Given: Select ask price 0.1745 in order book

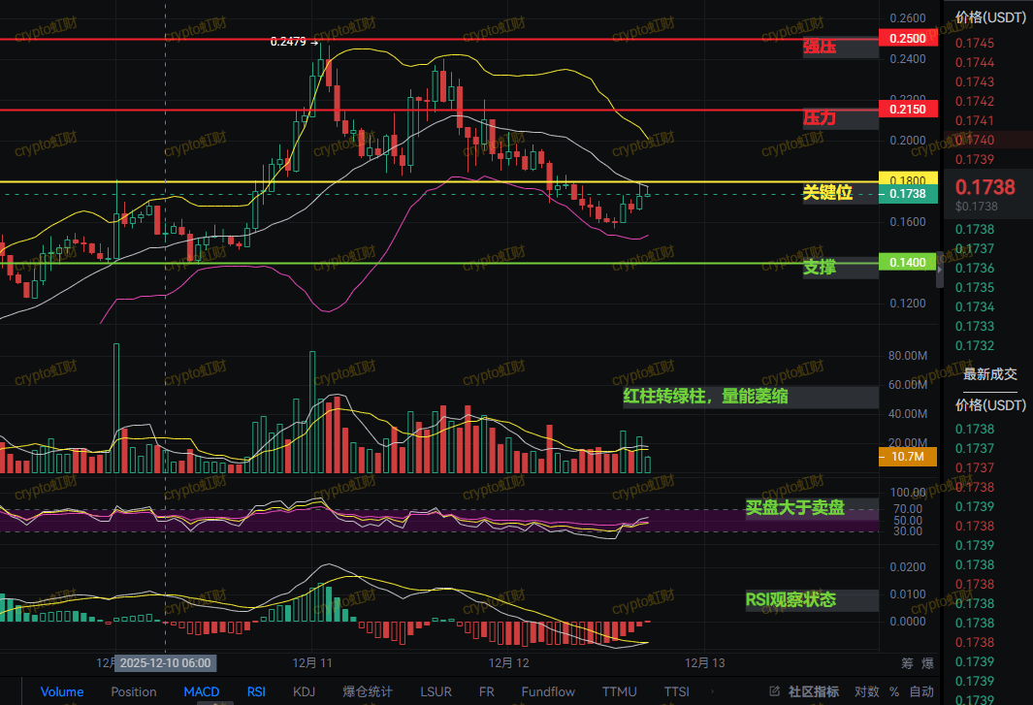Looking at the screenshot, I should pos(975,43).
